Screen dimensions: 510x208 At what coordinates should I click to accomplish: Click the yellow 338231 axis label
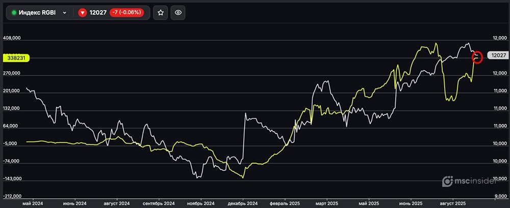pos(16,58)
